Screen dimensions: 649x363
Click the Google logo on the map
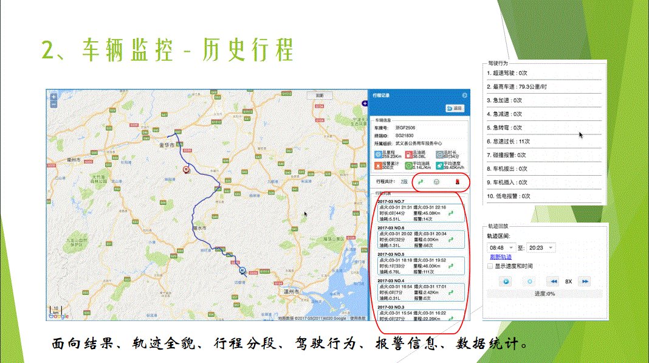pos(59,316)
